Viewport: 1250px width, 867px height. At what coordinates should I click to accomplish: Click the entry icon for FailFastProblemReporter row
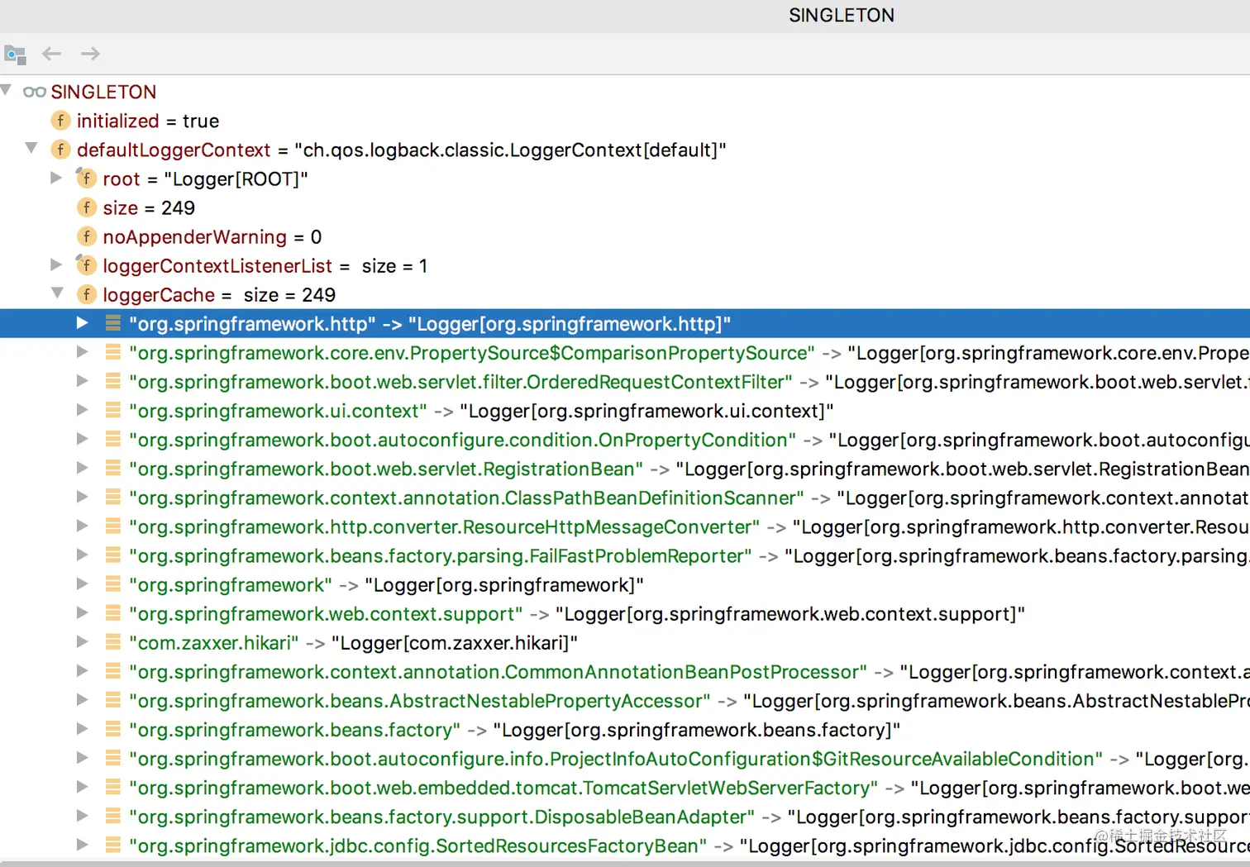pyautogui.click(x=113, y=555)
